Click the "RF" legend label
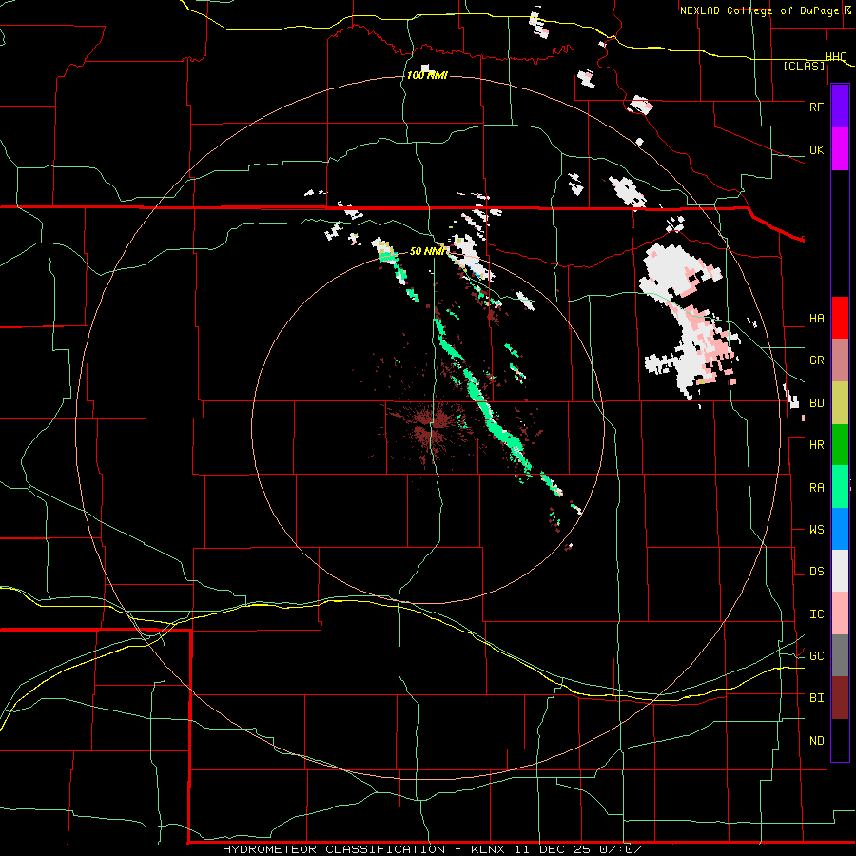Viewport: 856px width, 856px height. pyautogui.click(x=816, y=107)
